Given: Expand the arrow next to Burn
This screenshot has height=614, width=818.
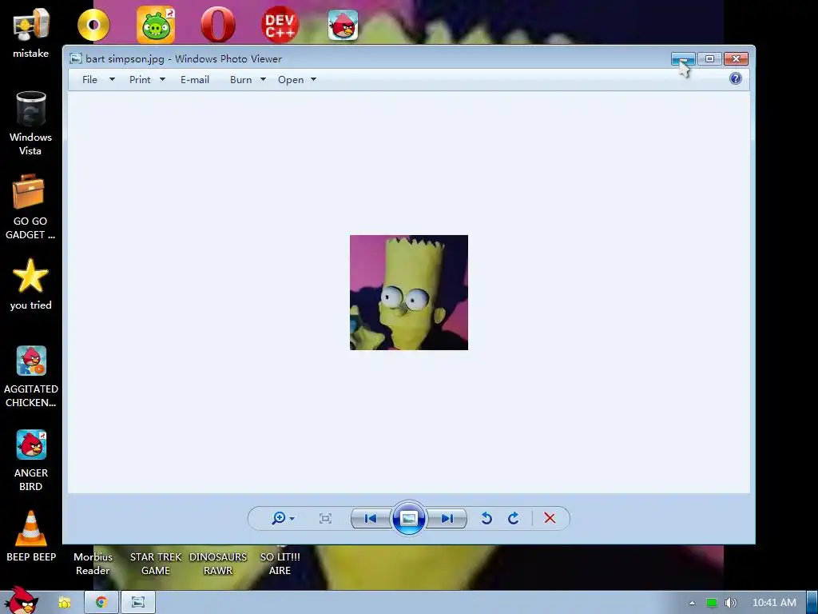Looking at the screenshot, I should pos(263,79).
